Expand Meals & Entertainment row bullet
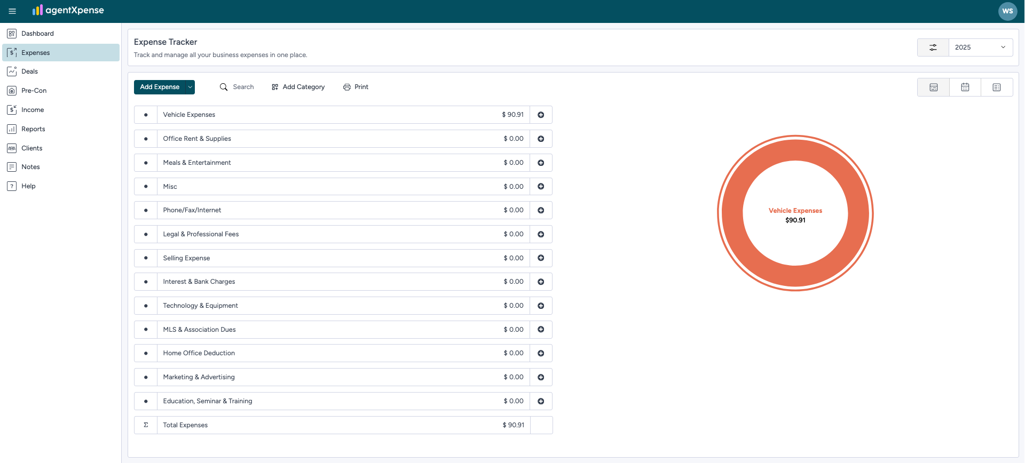The height and width of the screenshot is (463, 1025). click(146, 163)
